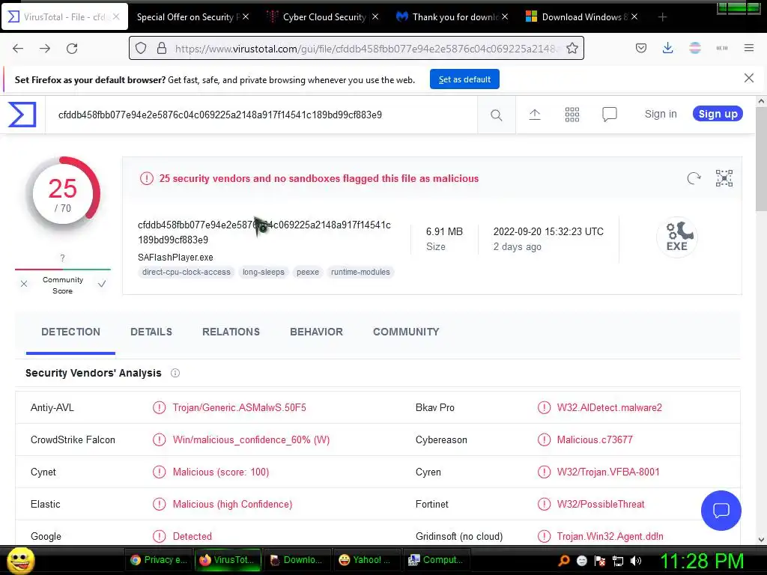Open the apps grid icon
Image resolution: width=767 pixels, height=575 pixels.
point(572,115)
